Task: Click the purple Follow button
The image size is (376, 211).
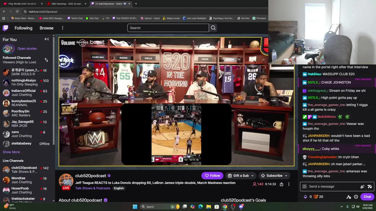Action: pyautogui.click(x=212, y=176)
